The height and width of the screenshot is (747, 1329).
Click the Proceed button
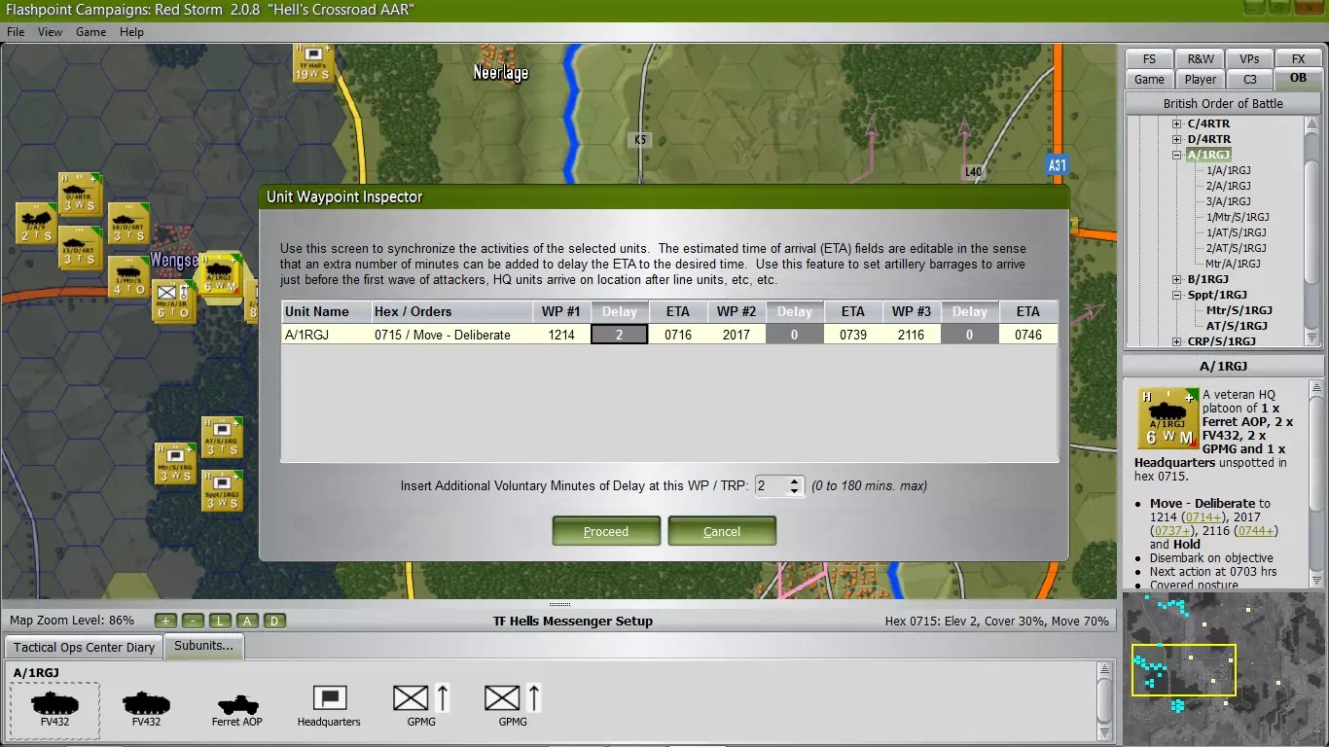coord(606,531)
